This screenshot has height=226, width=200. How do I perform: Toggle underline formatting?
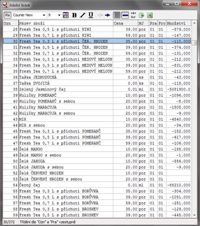pyautogui.click(x=91, y=15)
